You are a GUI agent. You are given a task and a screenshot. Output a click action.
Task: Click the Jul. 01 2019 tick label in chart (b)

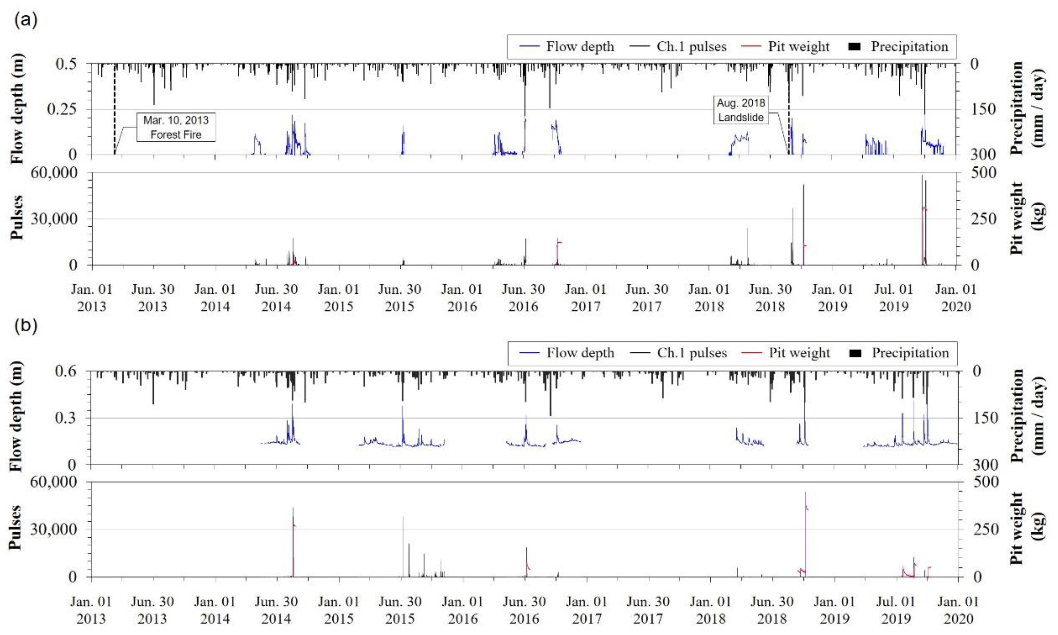895,610
